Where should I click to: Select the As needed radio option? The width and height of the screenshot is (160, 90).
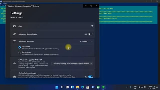tap(19, 47)
